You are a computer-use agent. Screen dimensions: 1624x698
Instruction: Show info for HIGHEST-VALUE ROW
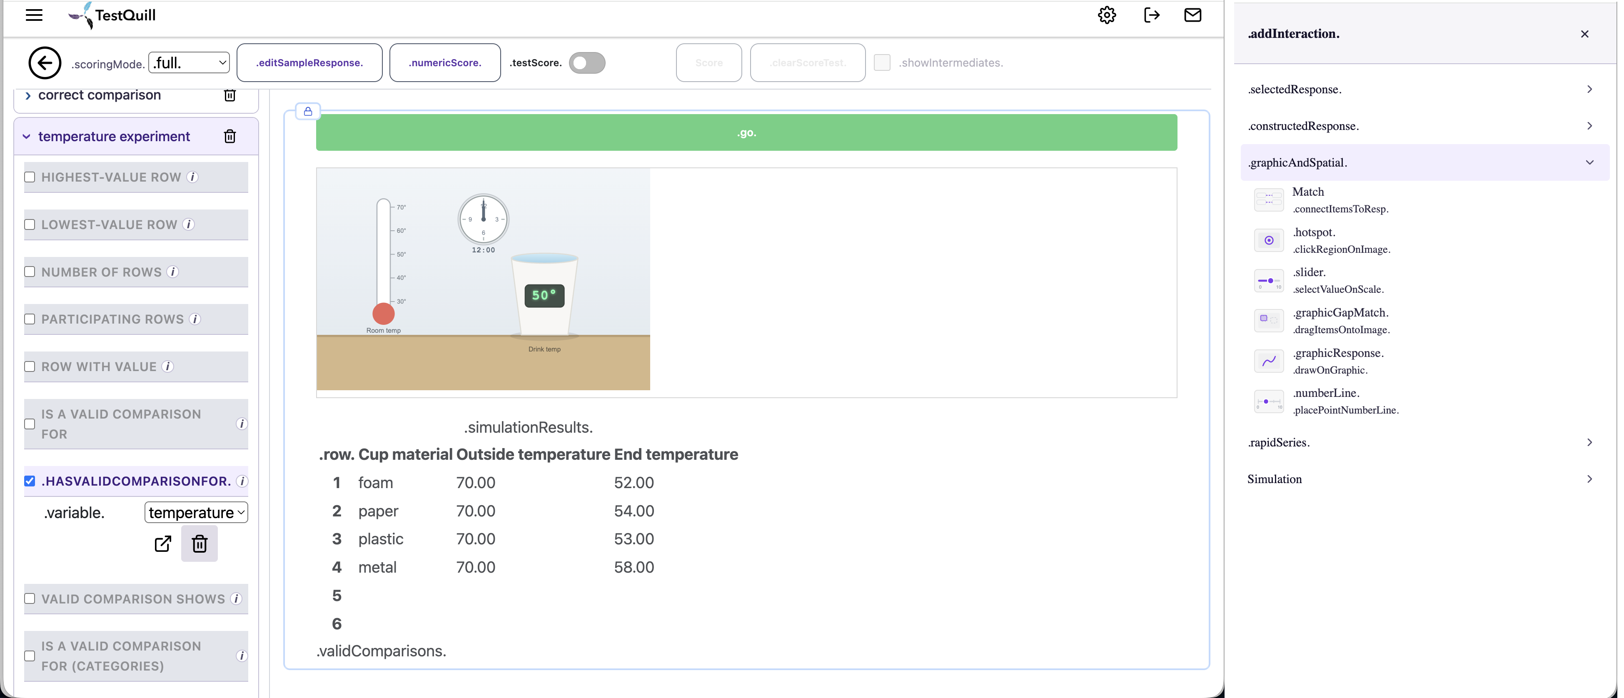point(193,177)
